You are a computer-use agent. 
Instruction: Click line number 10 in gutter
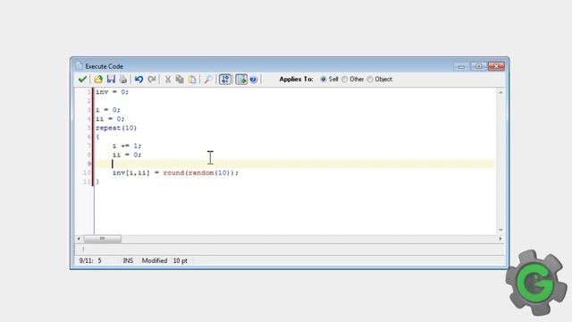coord(87,173)
